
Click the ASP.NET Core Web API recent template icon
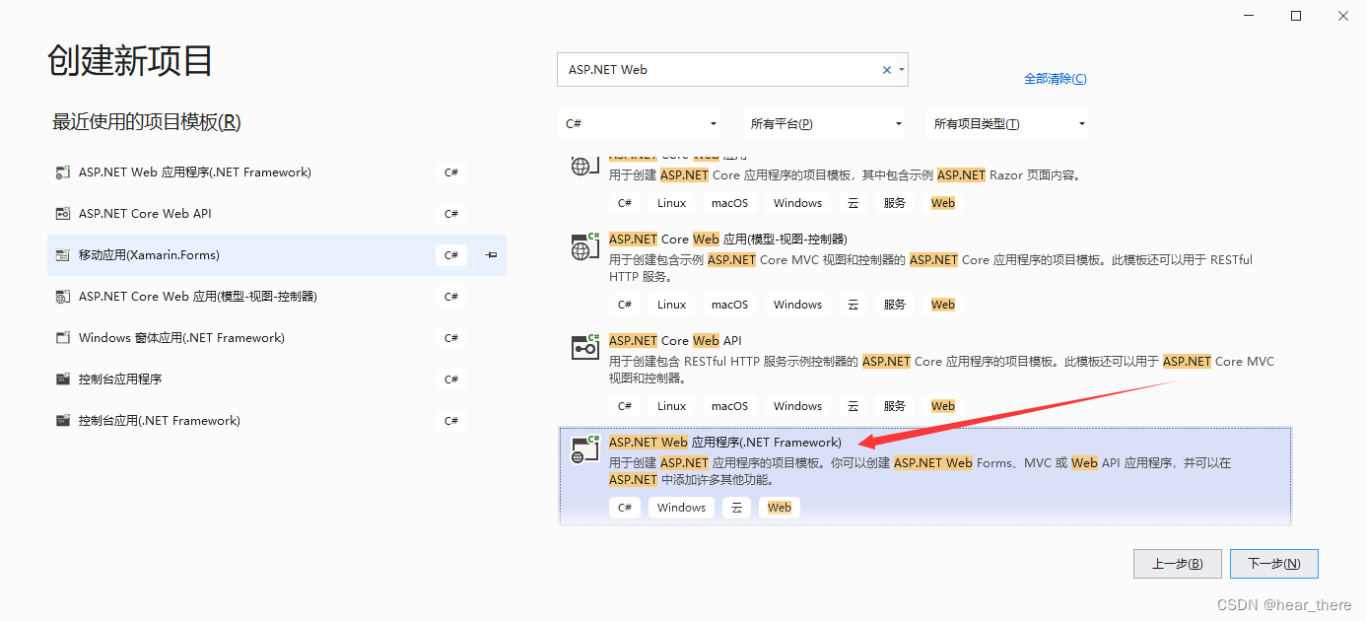62,214
